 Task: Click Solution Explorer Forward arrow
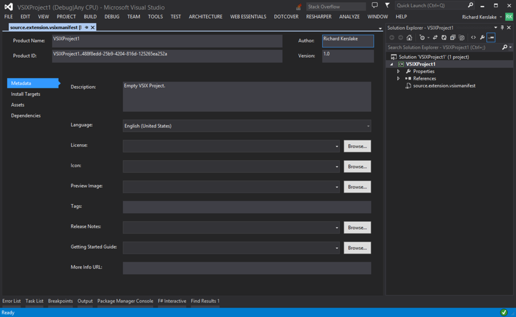[401, 37]
